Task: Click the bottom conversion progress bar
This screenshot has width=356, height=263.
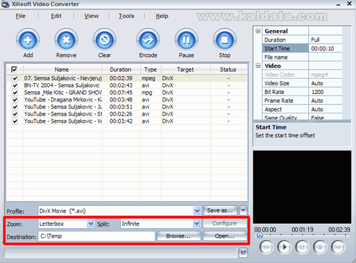Action: tap(120, 253)
